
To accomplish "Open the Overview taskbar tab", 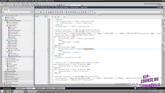I will tap(20, 88).
